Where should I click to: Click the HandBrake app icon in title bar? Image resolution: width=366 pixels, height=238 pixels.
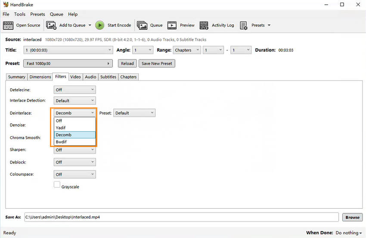point(6,4)
